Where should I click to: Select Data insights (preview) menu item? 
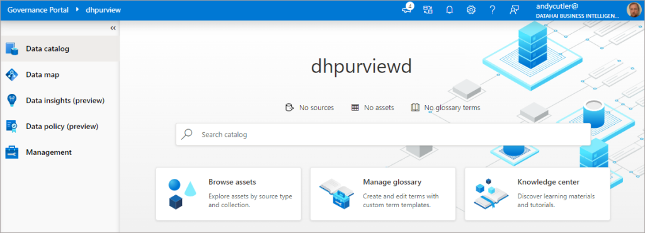pyautogui.click(x=60, y=101)
